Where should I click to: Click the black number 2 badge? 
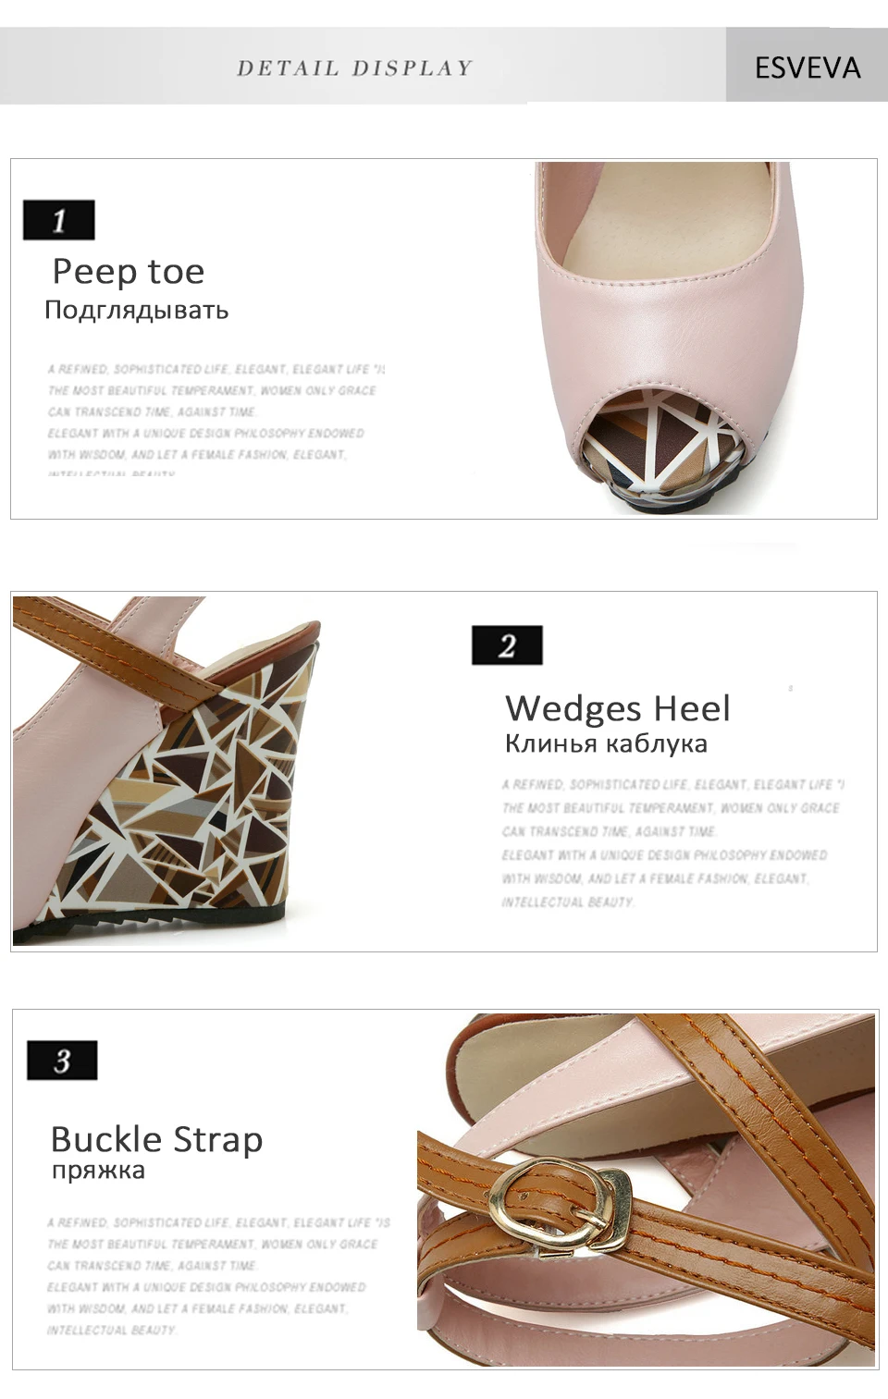(x=507, y=645)
